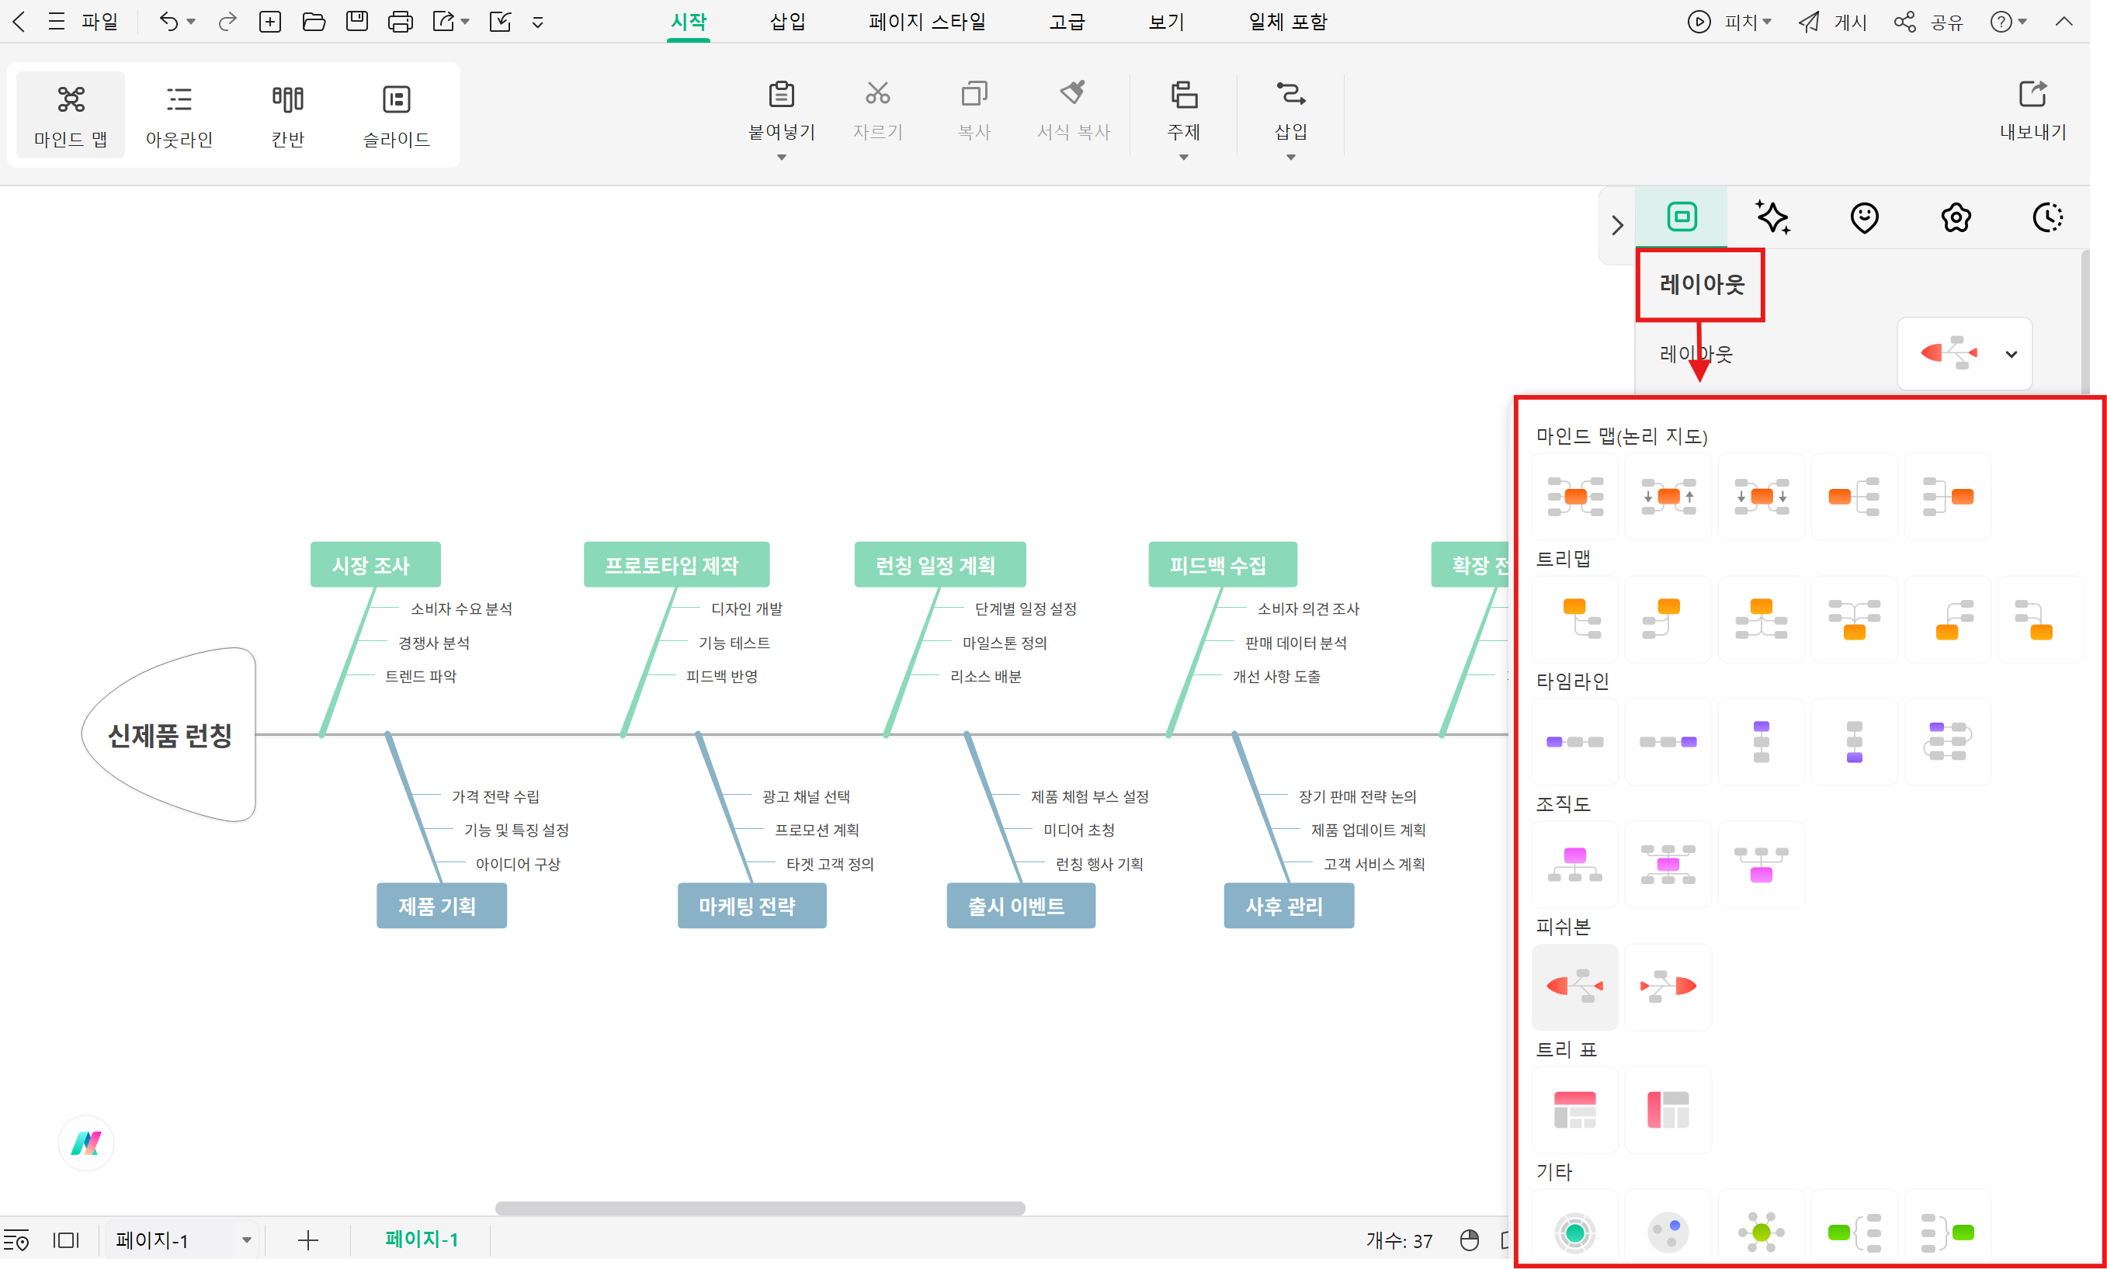
Task: Select the left-facing fishbone layout
Action: pos(1574,986)
